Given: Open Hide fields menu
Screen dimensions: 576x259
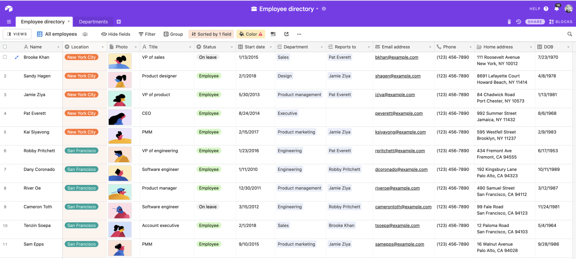Looking at the screenshot, I should click(x=116, y=34).
